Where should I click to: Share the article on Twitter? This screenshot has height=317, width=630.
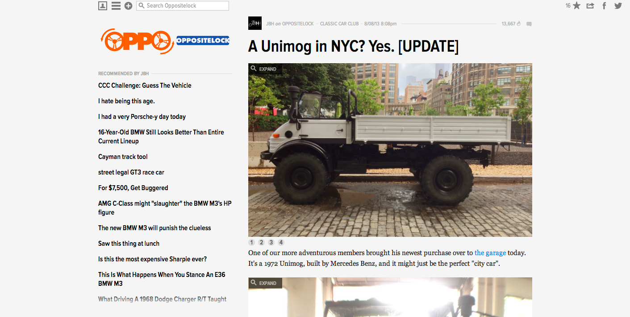(618, 6)
